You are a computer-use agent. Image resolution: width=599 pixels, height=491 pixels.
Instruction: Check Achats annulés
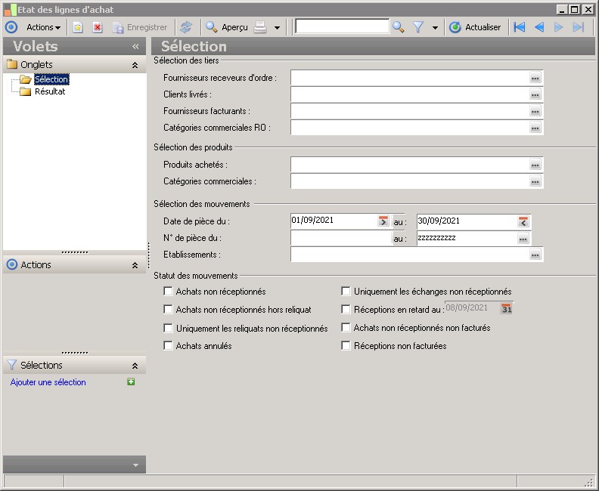[168, 346]
